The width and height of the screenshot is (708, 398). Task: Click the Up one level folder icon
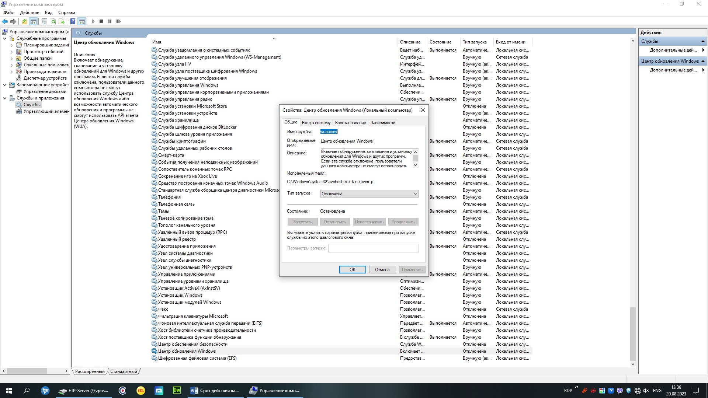click(x=24, y=21)
